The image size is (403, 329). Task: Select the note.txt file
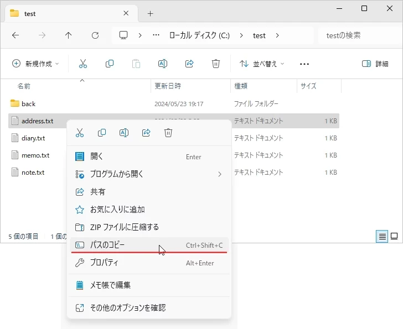point(33,173)
